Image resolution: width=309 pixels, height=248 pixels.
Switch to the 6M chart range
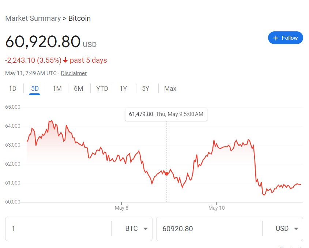pyautogui.click(x=78, y=89)
